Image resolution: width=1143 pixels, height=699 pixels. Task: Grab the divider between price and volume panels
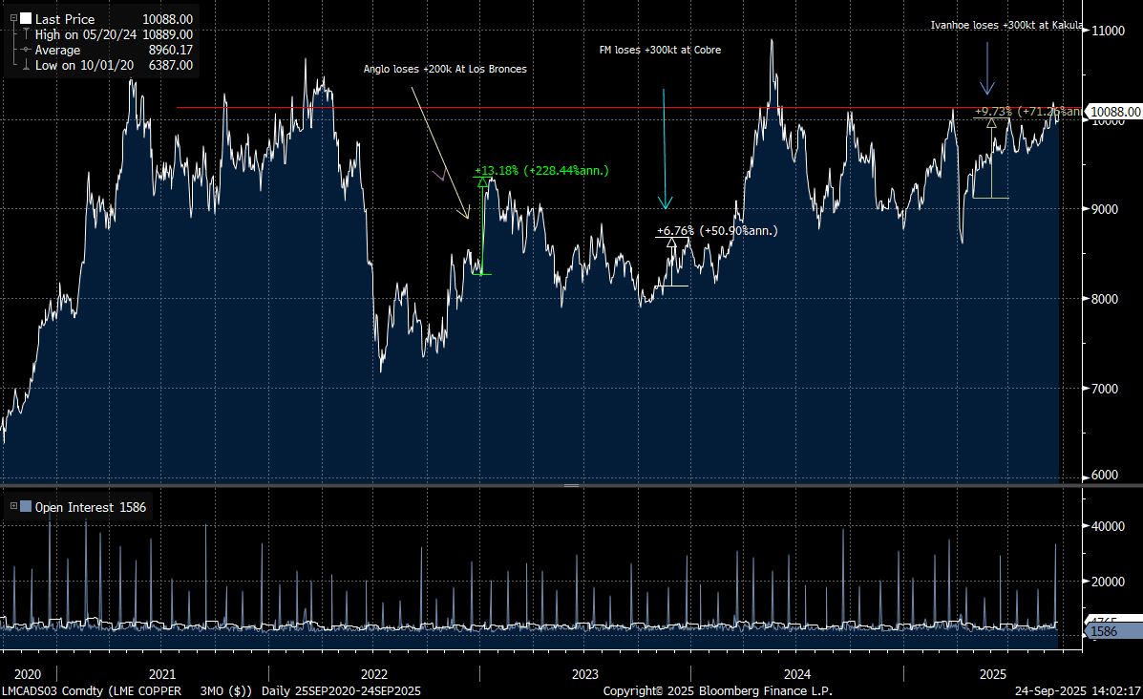tap(571, 486)
